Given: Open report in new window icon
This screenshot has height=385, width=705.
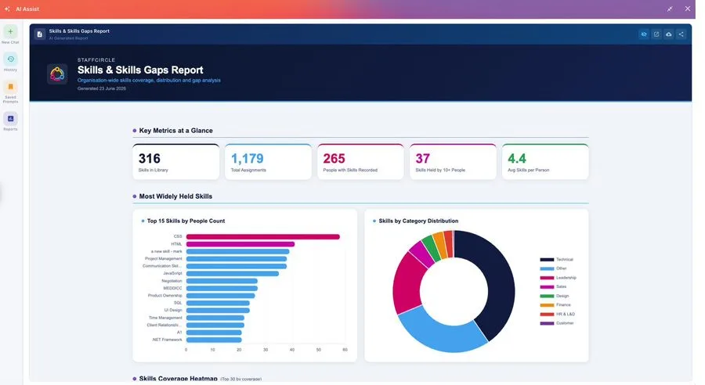Looking at the screenshot, I should [x=656, y=34].
